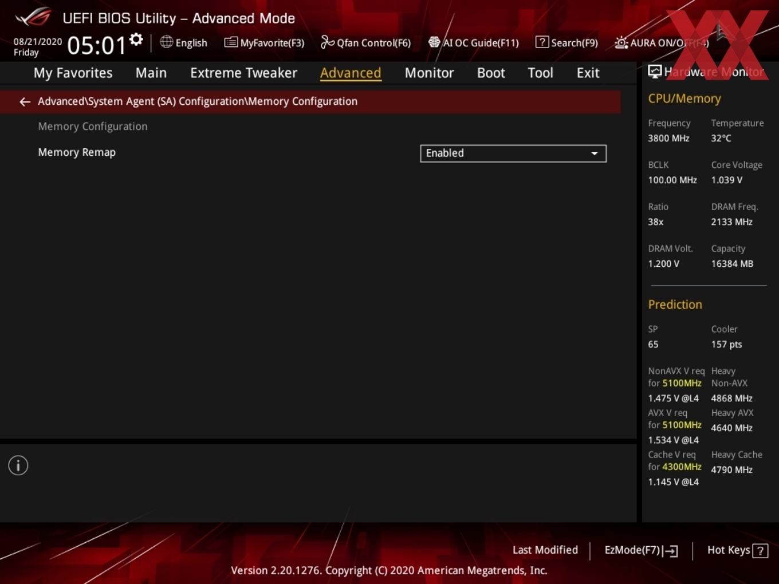Click the 100.00 MHz BCLK value
Image resolution: width=779 pixels, height=584 pixels.
click(672, 180)
